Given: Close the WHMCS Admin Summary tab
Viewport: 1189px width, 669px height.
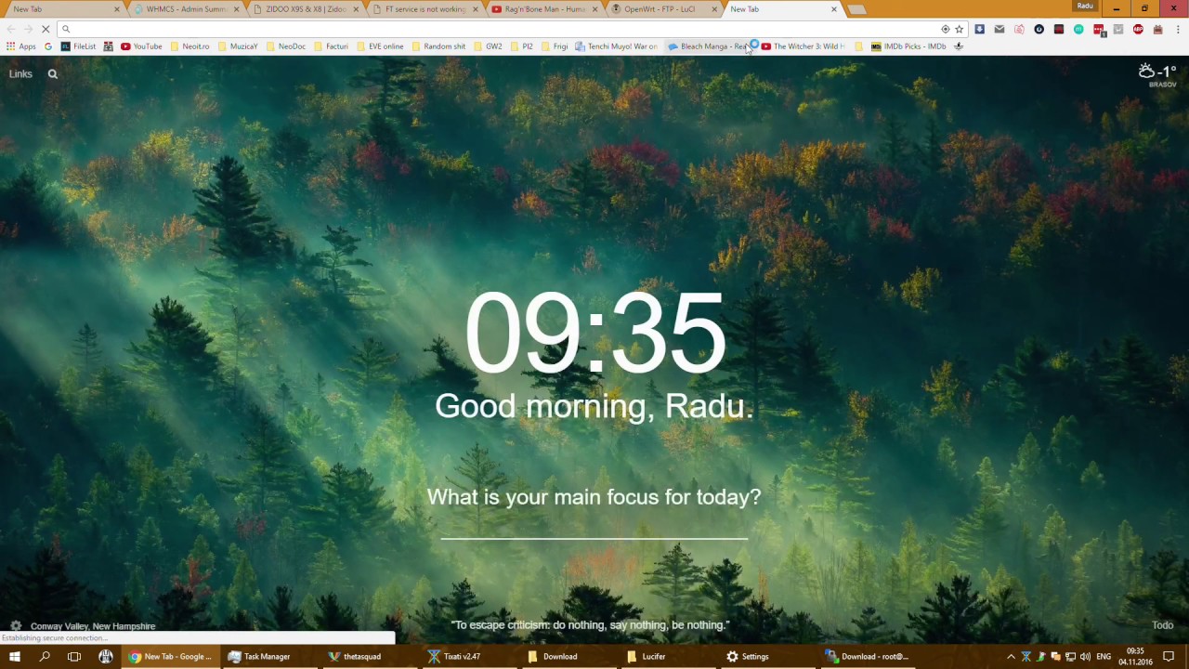Looking at the screenshot, I should [x=235, y=9].
